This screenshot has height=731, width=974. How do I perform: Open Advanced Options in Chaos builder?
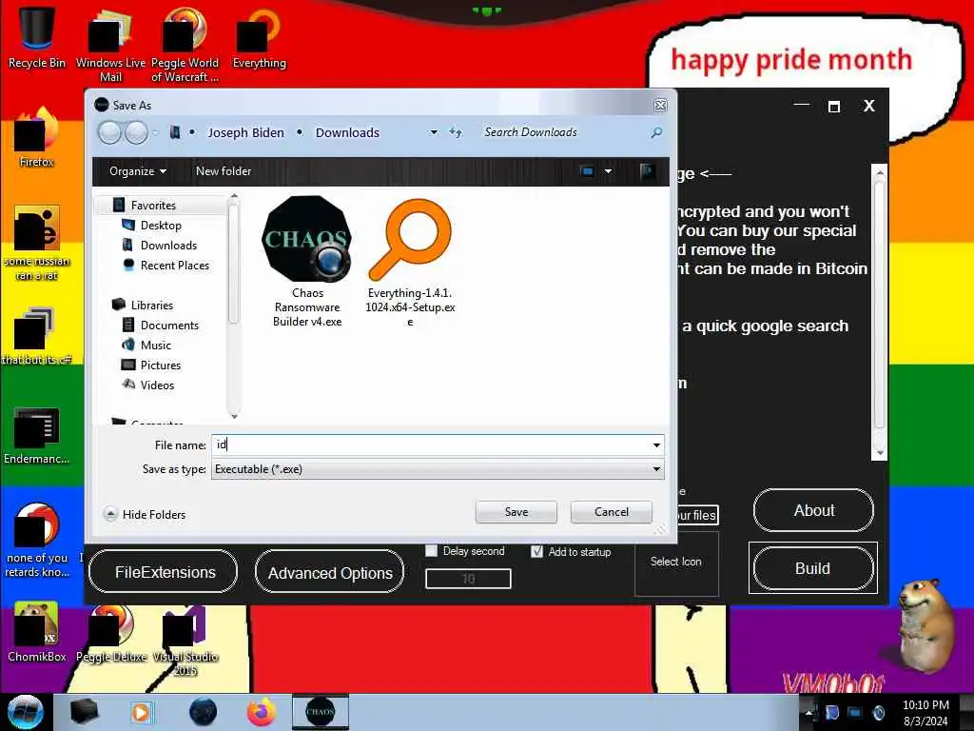click(329, 571)
